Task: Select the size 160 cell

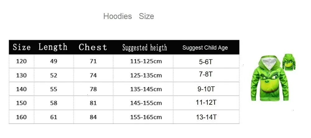Action: click(21, 117)
